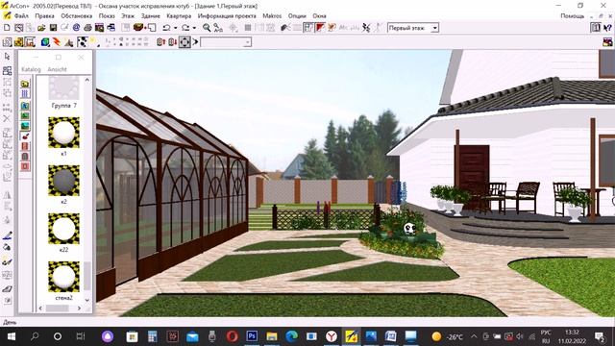Select the стена2 material thumbnail

coord(63,277)
